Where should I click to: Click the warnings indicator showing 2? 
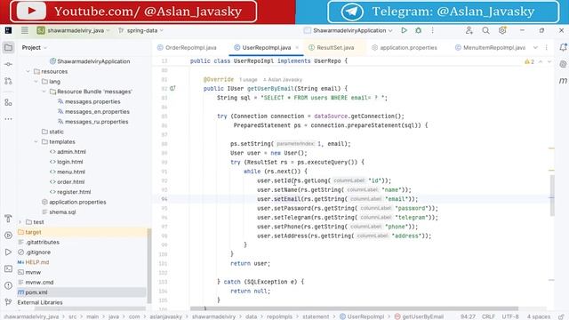(x=530, y=61)
